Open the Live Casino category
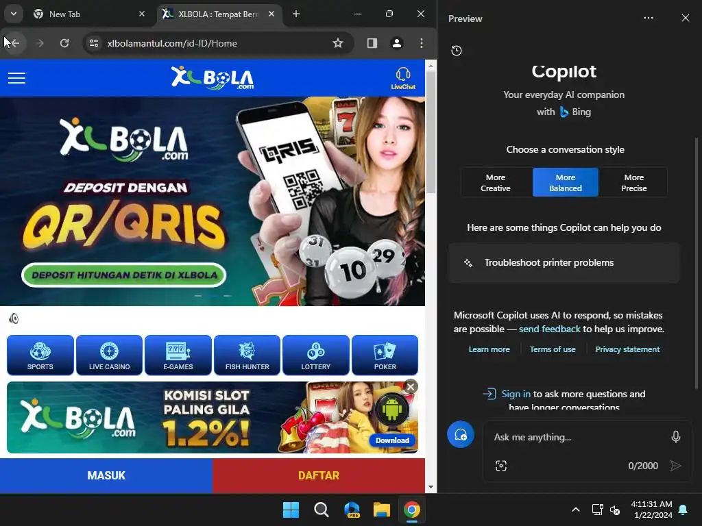 pos(109,355)
